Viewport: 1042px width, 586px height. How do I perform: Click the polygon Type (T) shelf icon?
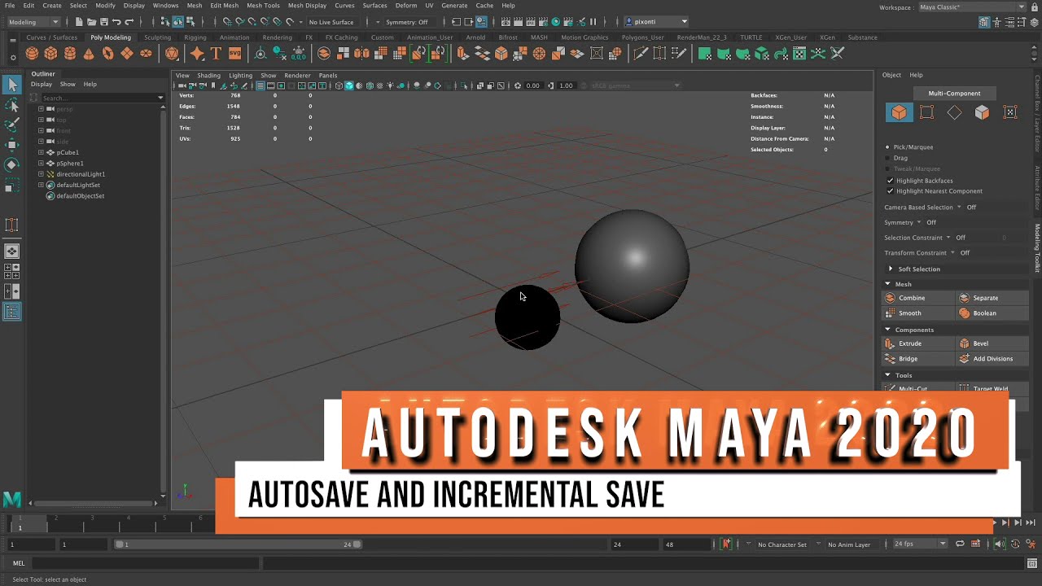(216, 54)
